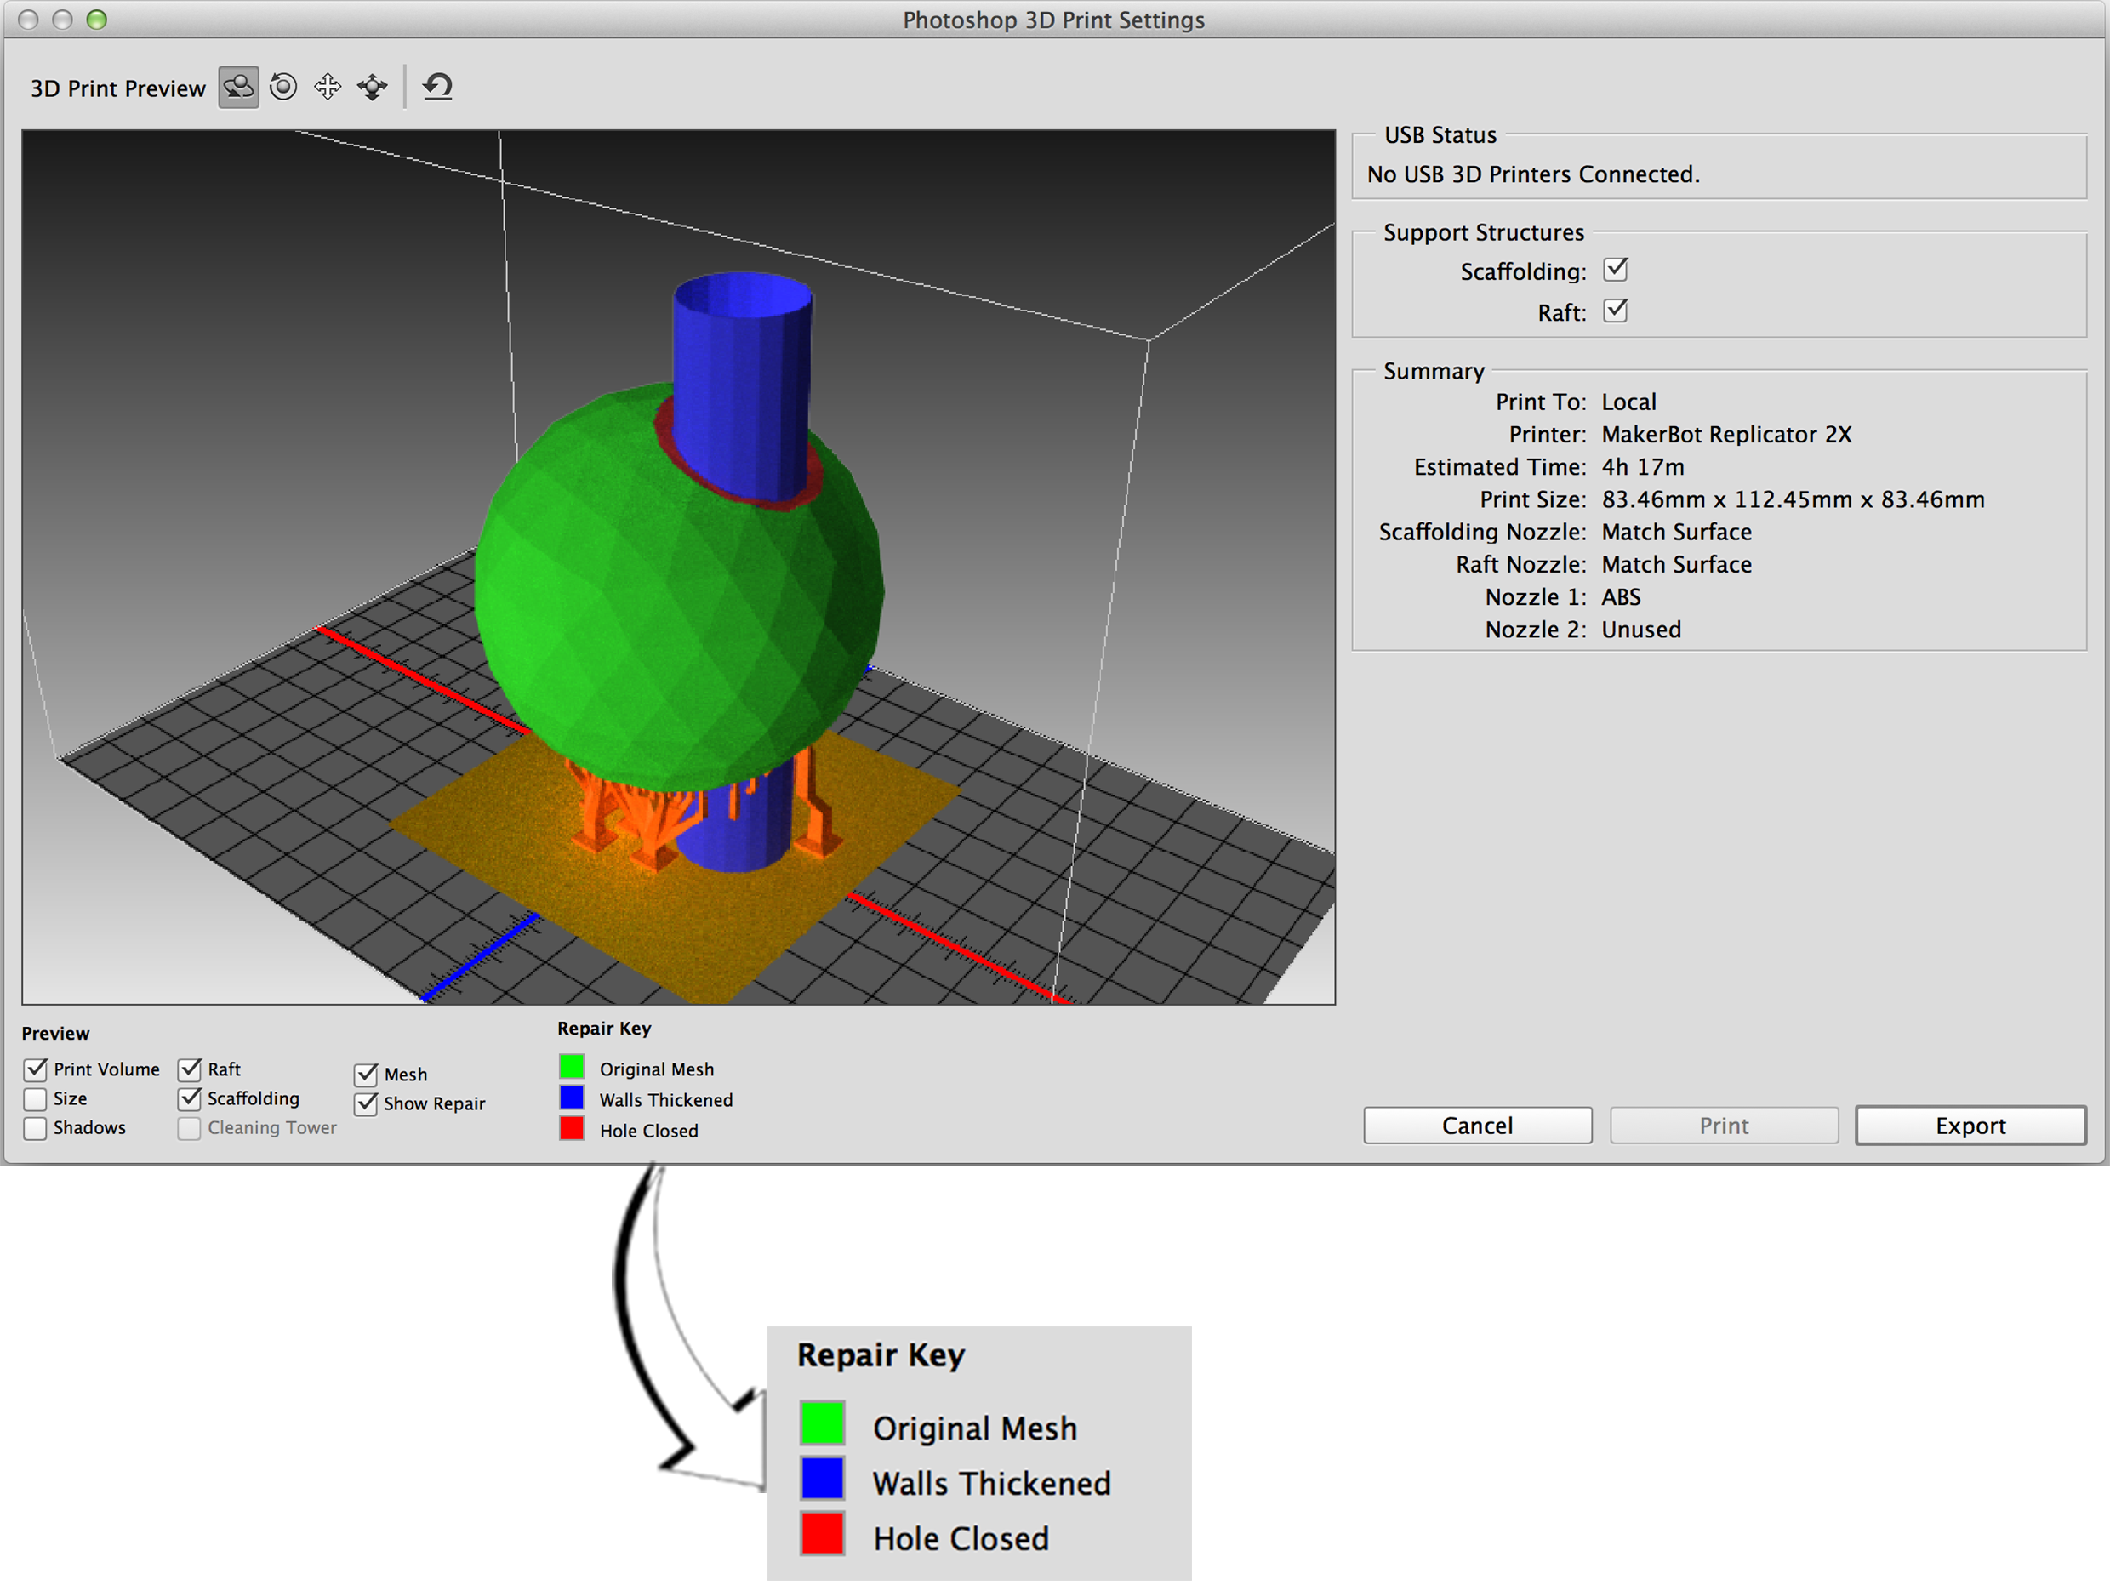This screenshot has width=2110, height=1585.
Task: Select the Orbit 3D camera tool
Action: tap(238, 88)
